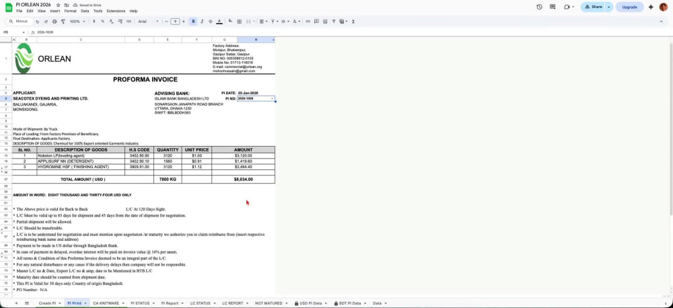Select the total amount cell $8,034.00

(244, 180)
